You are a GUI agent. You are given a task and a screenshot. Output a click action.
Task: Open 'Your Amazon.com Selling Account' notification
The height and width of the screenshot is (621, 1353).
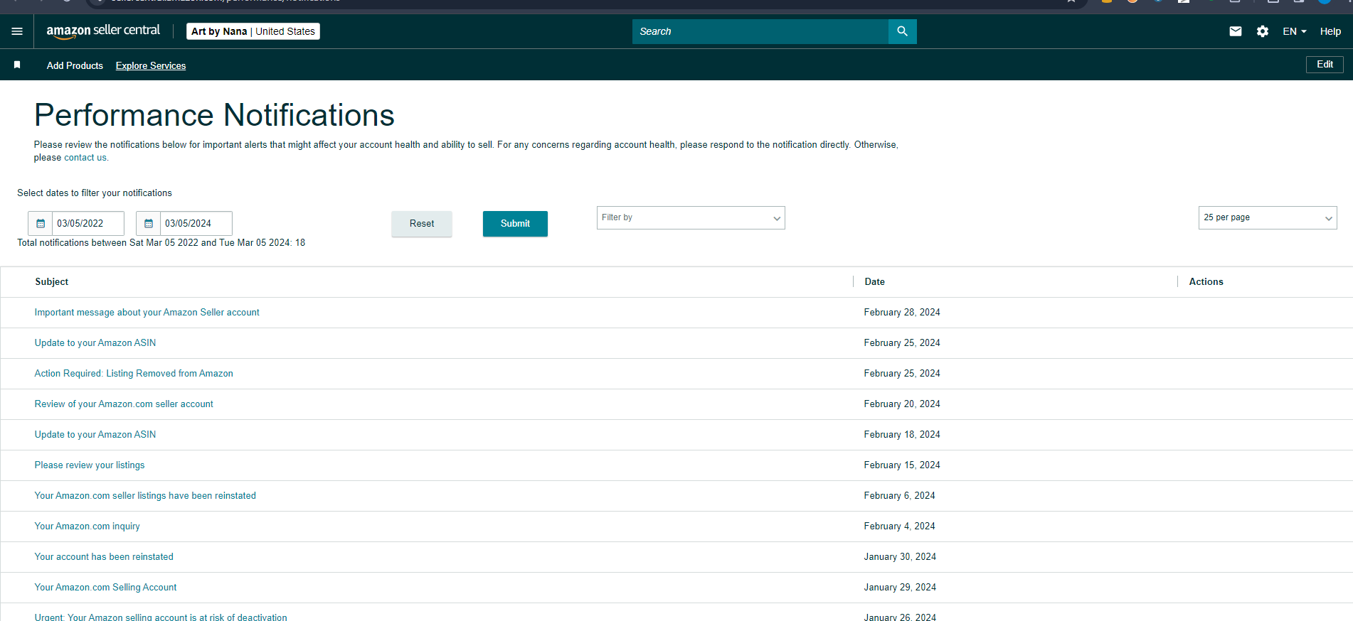point(105,588)
